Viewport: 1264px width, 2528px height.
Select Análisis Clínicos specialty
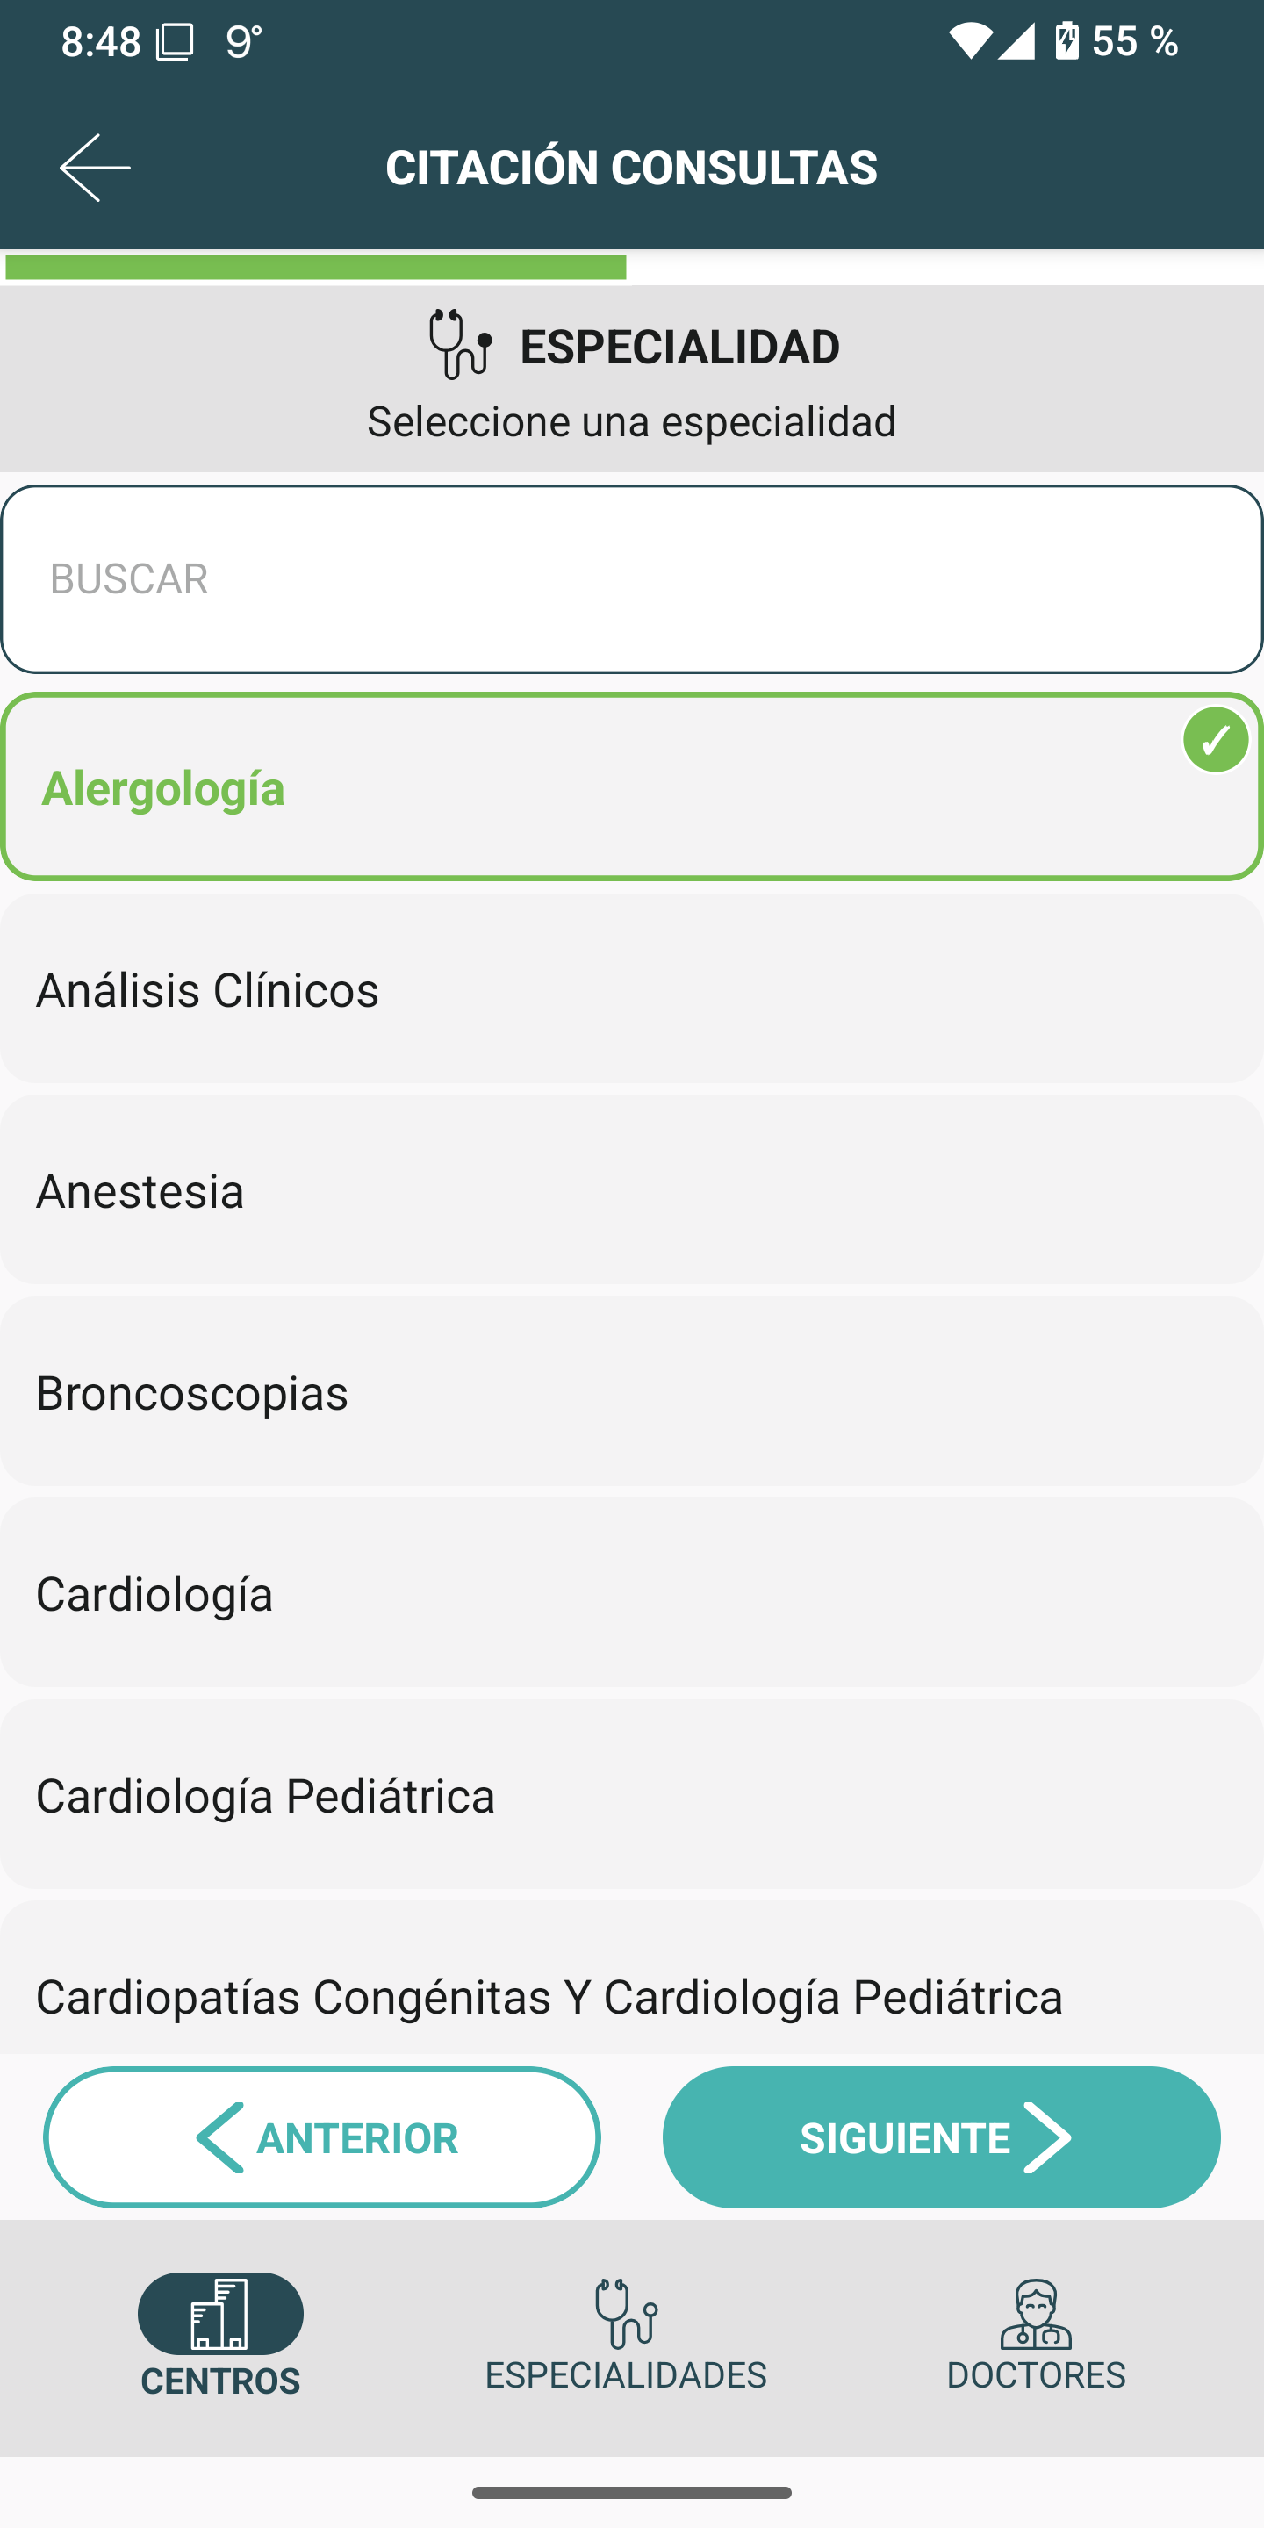(x=631, y=989)
